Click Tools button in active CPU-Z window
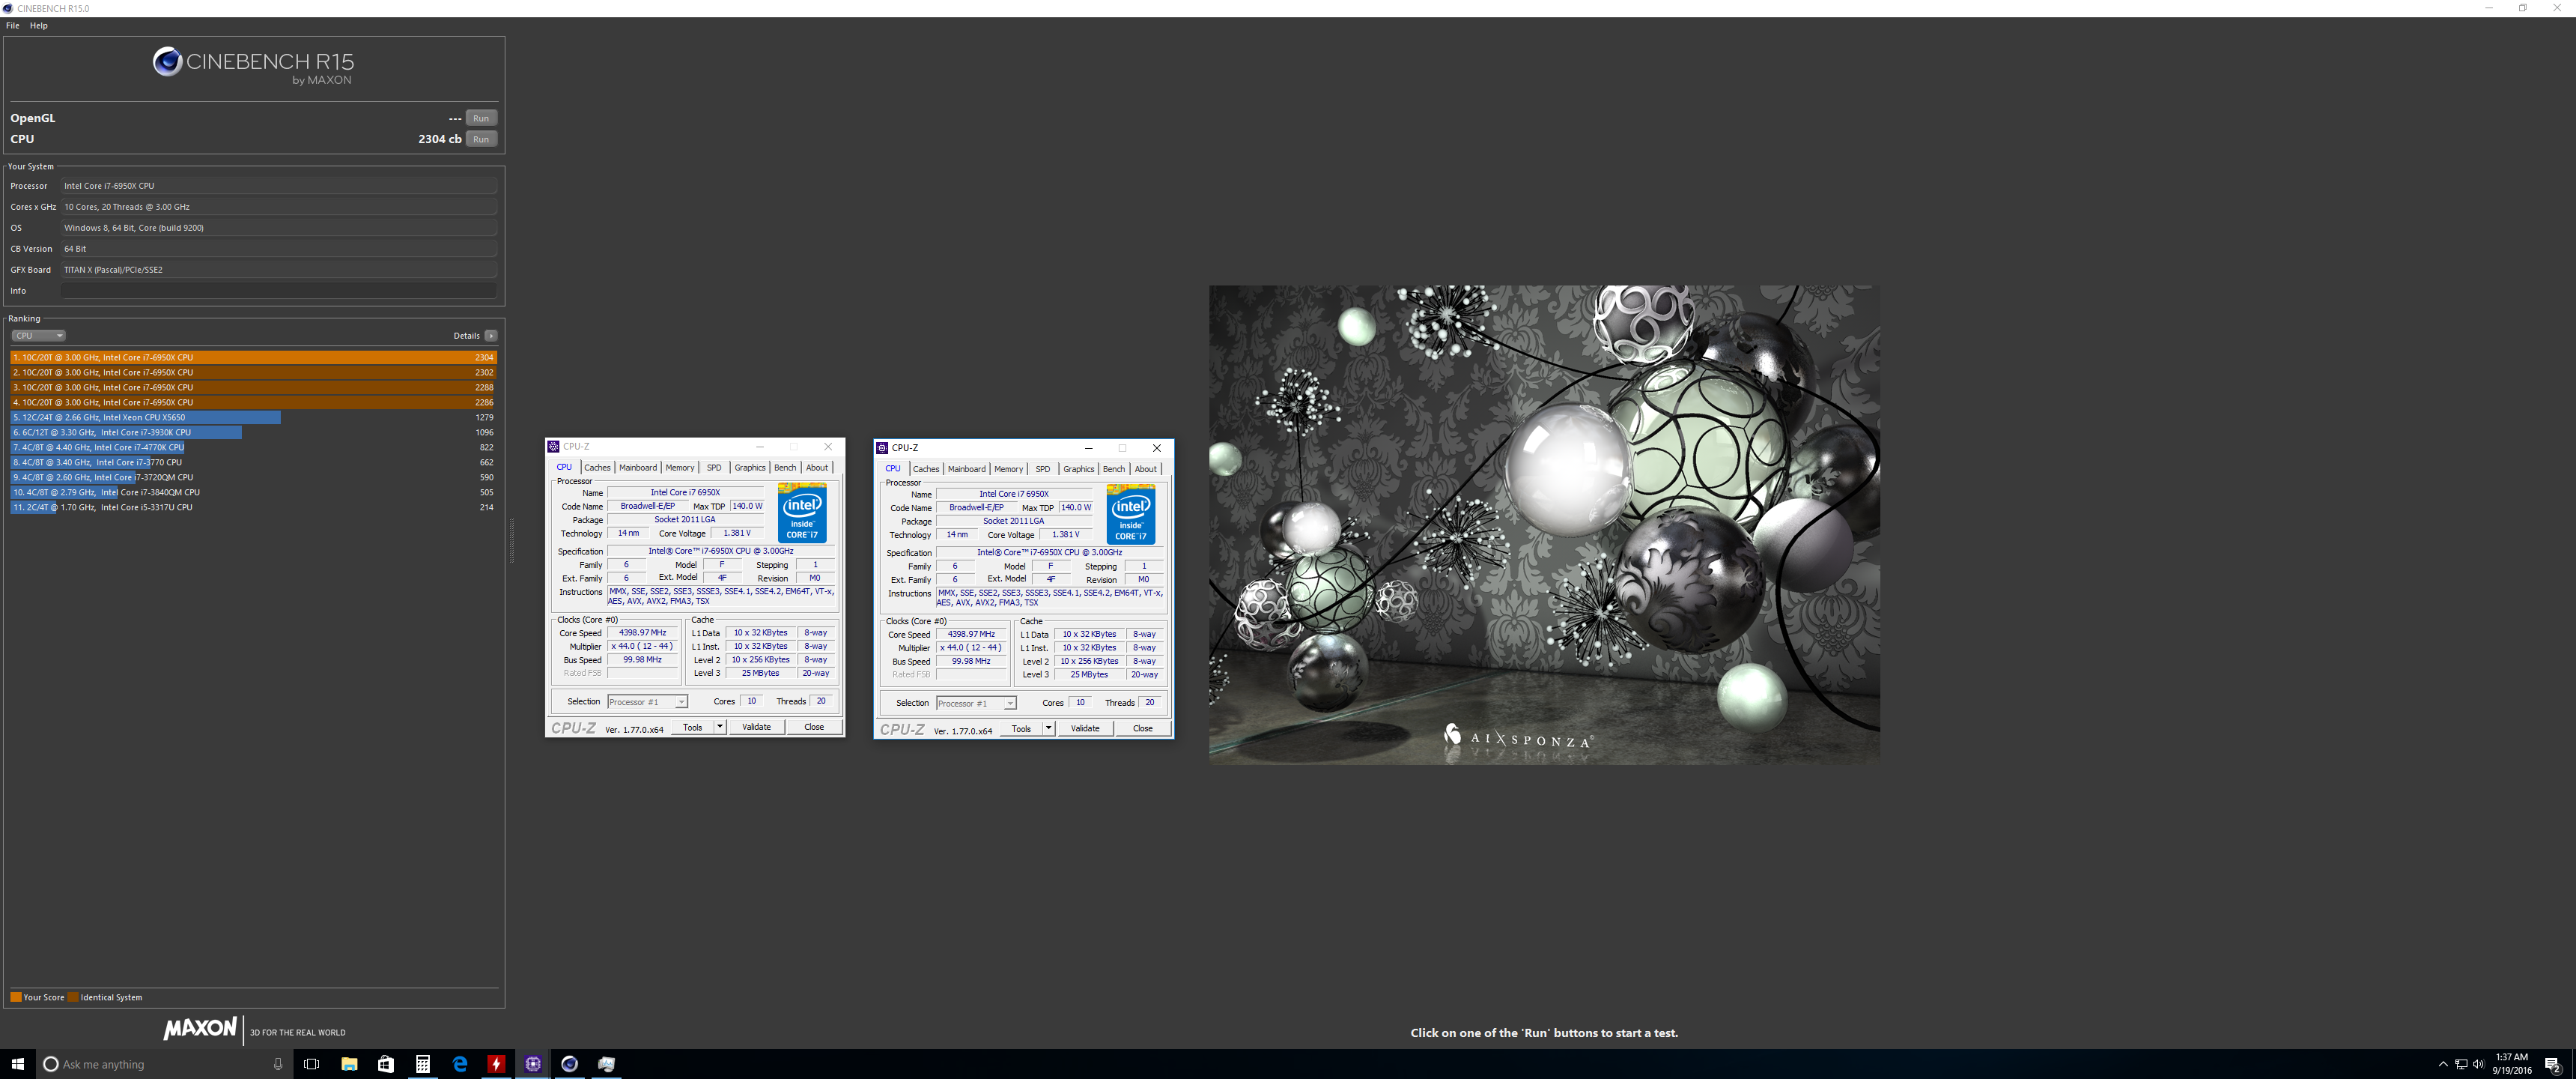The image size is (2576, 1079). 1021,728
